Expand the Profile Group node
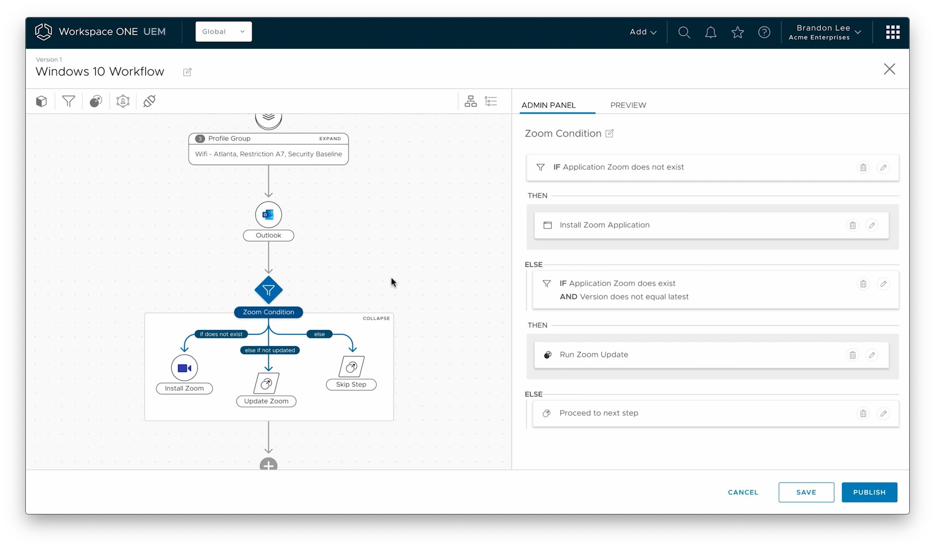This screenshot has width=935, height=548. click(x=330, y=138)
